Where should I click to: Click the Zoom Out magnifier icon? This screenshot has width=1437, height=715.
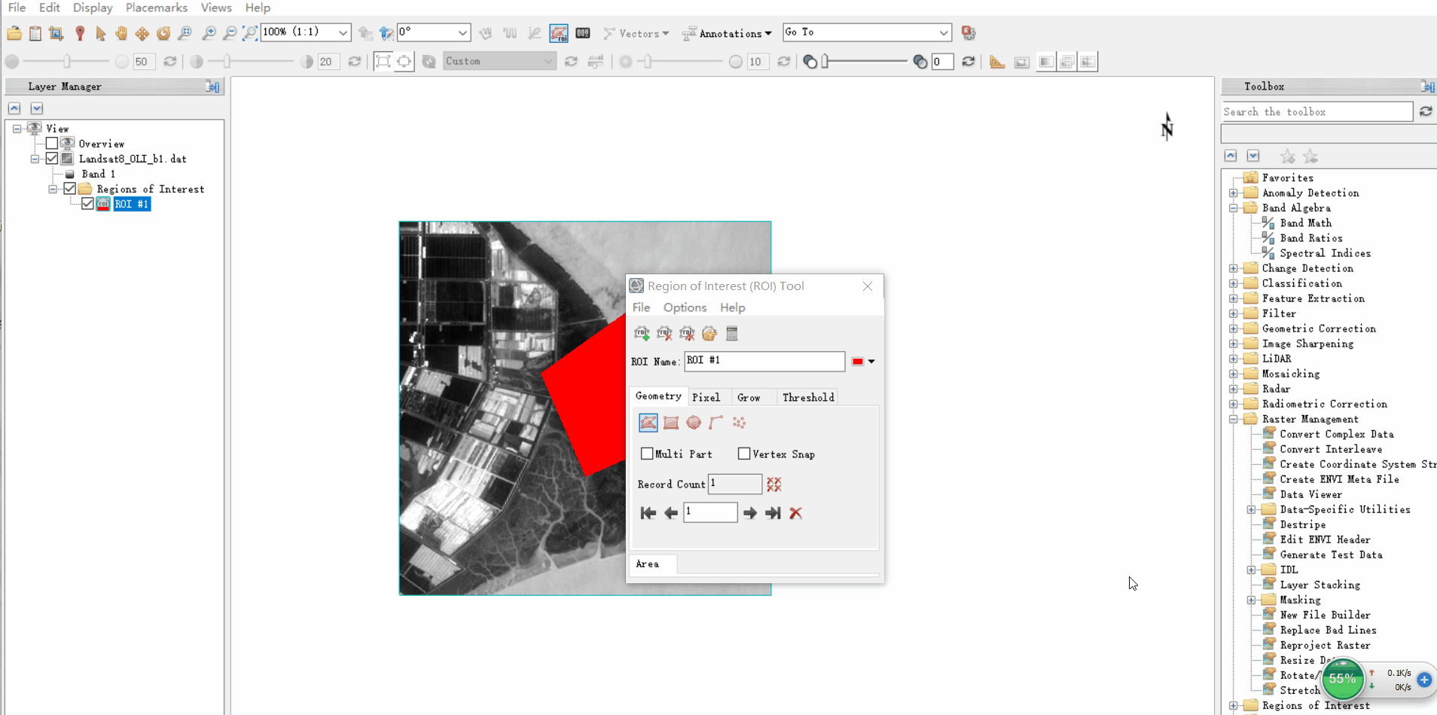click(x=230, y=33)
